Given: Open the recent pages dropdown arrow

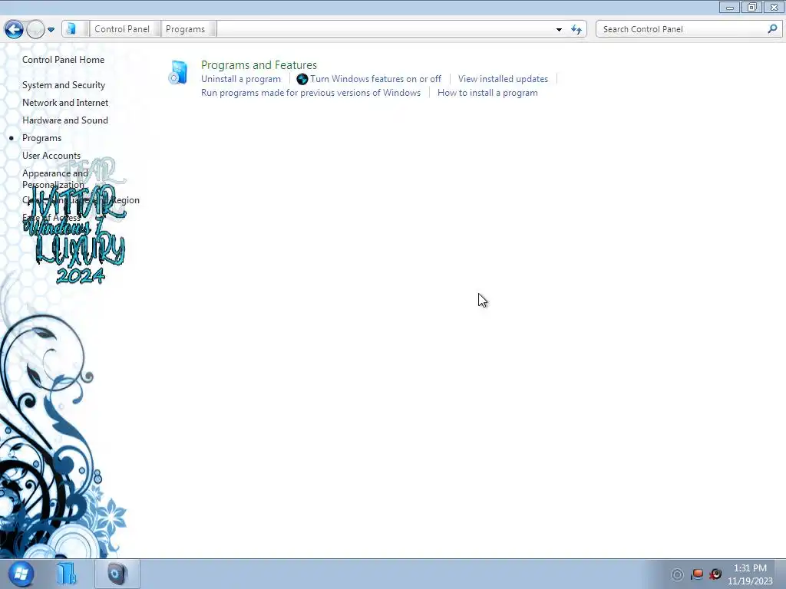Looking at the screenshot, I should point(51,30).
